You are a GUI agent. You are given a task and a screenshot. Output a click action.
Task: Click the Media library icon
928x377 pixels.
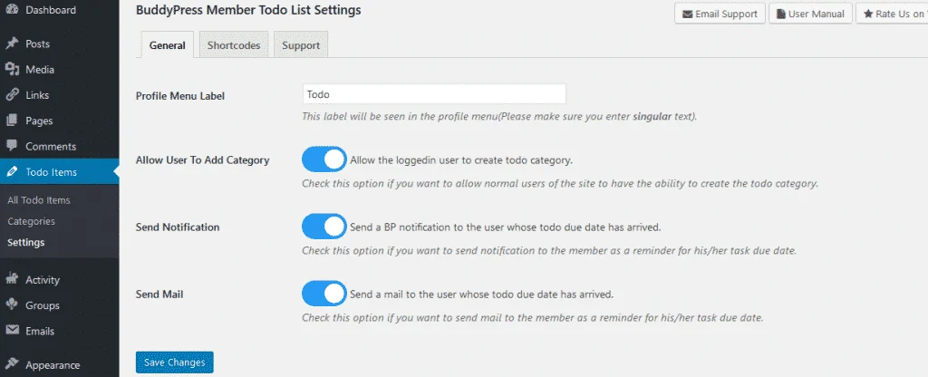click(x=12, y=69)
